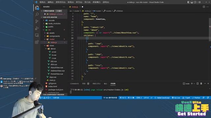
Task: Open the Go menu
Action: 79,2
